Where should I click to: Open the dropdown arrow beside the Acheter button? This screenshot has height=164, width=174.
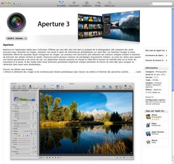pyautogui.click(x=26, y=38)
